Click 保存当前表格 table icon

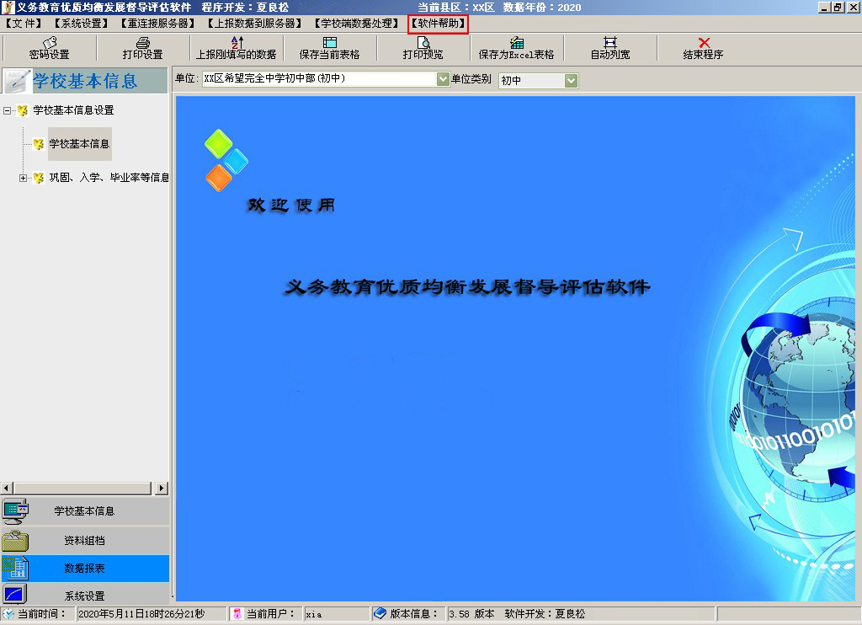coord(330,42)
